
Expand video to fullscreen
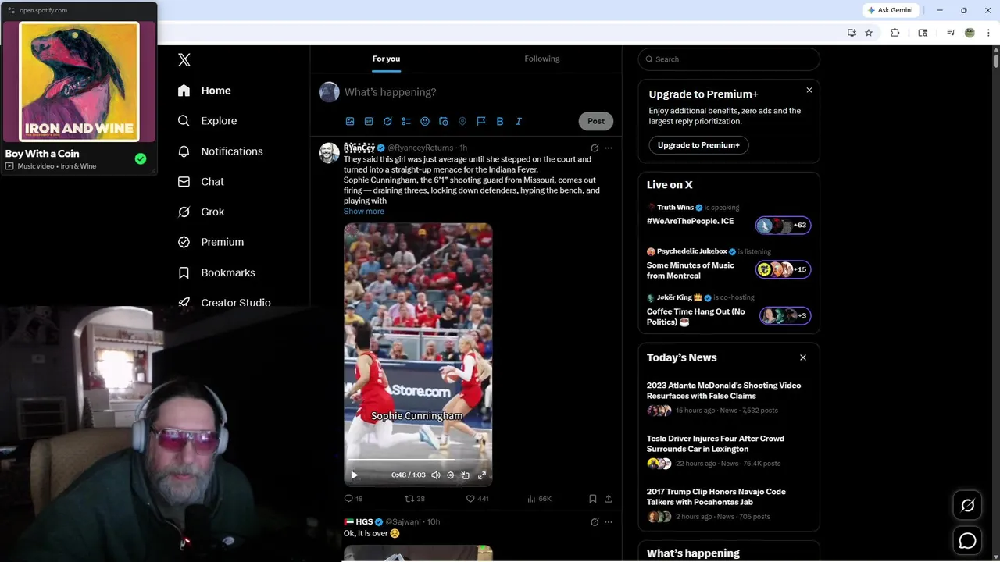tap(482, 475)
